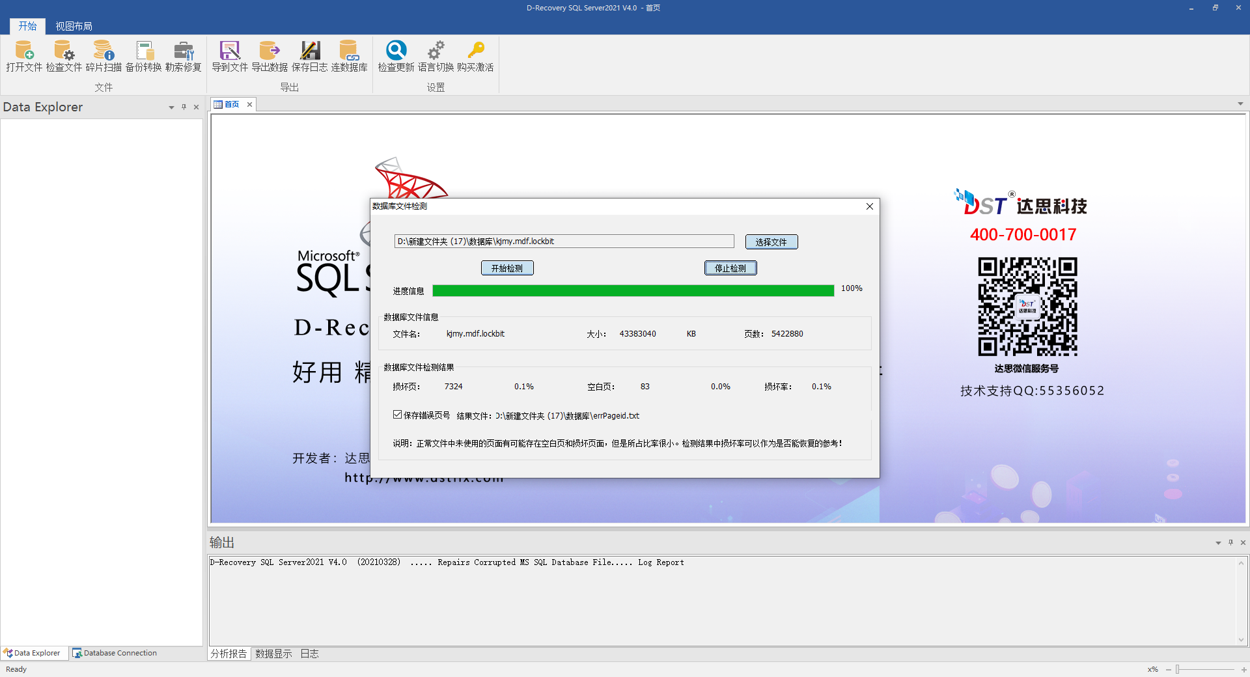Click the page count value 5422880
This screenshot has width=1250, height=677.
[787, 334]
